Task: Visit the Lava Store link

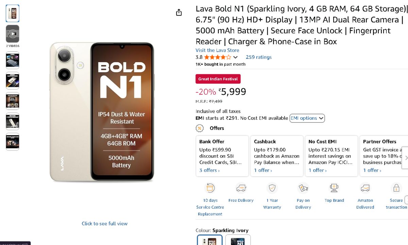Action: [x=217, y=50]
